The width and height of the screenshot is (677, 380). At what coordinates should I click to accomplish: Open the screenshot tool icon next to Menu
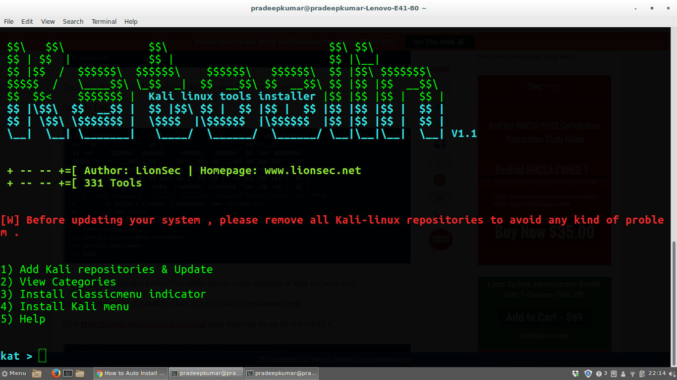point(37,373)
